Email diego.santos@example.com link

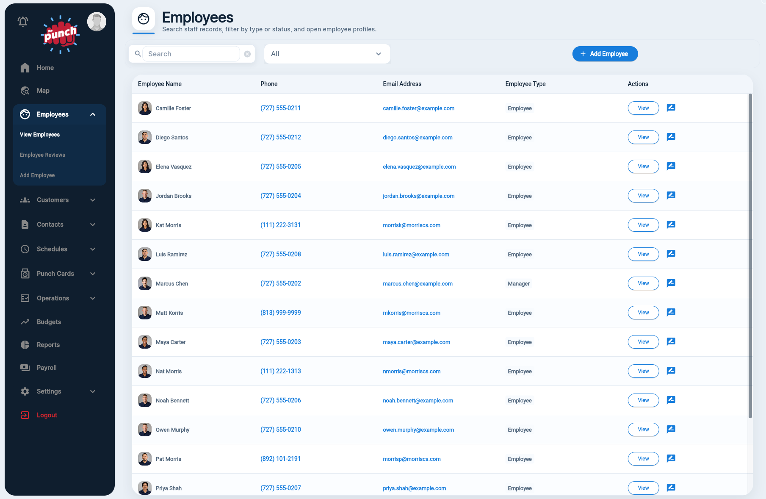[418, 138]
